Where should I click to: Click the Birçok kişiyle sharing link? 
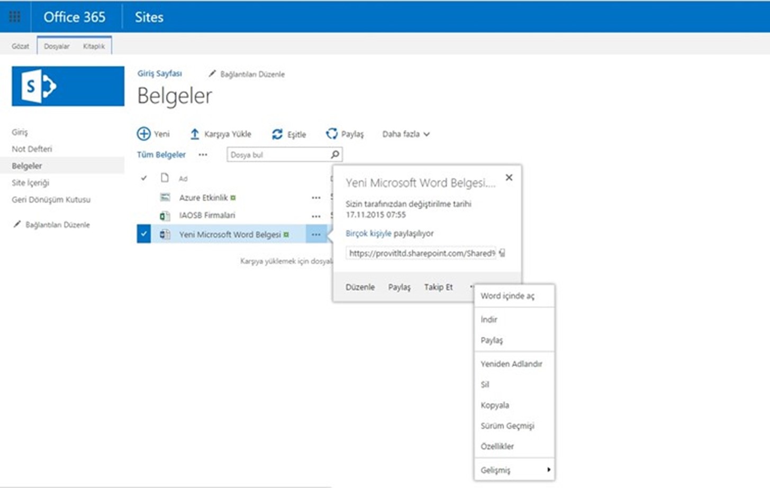pos(368,233)
